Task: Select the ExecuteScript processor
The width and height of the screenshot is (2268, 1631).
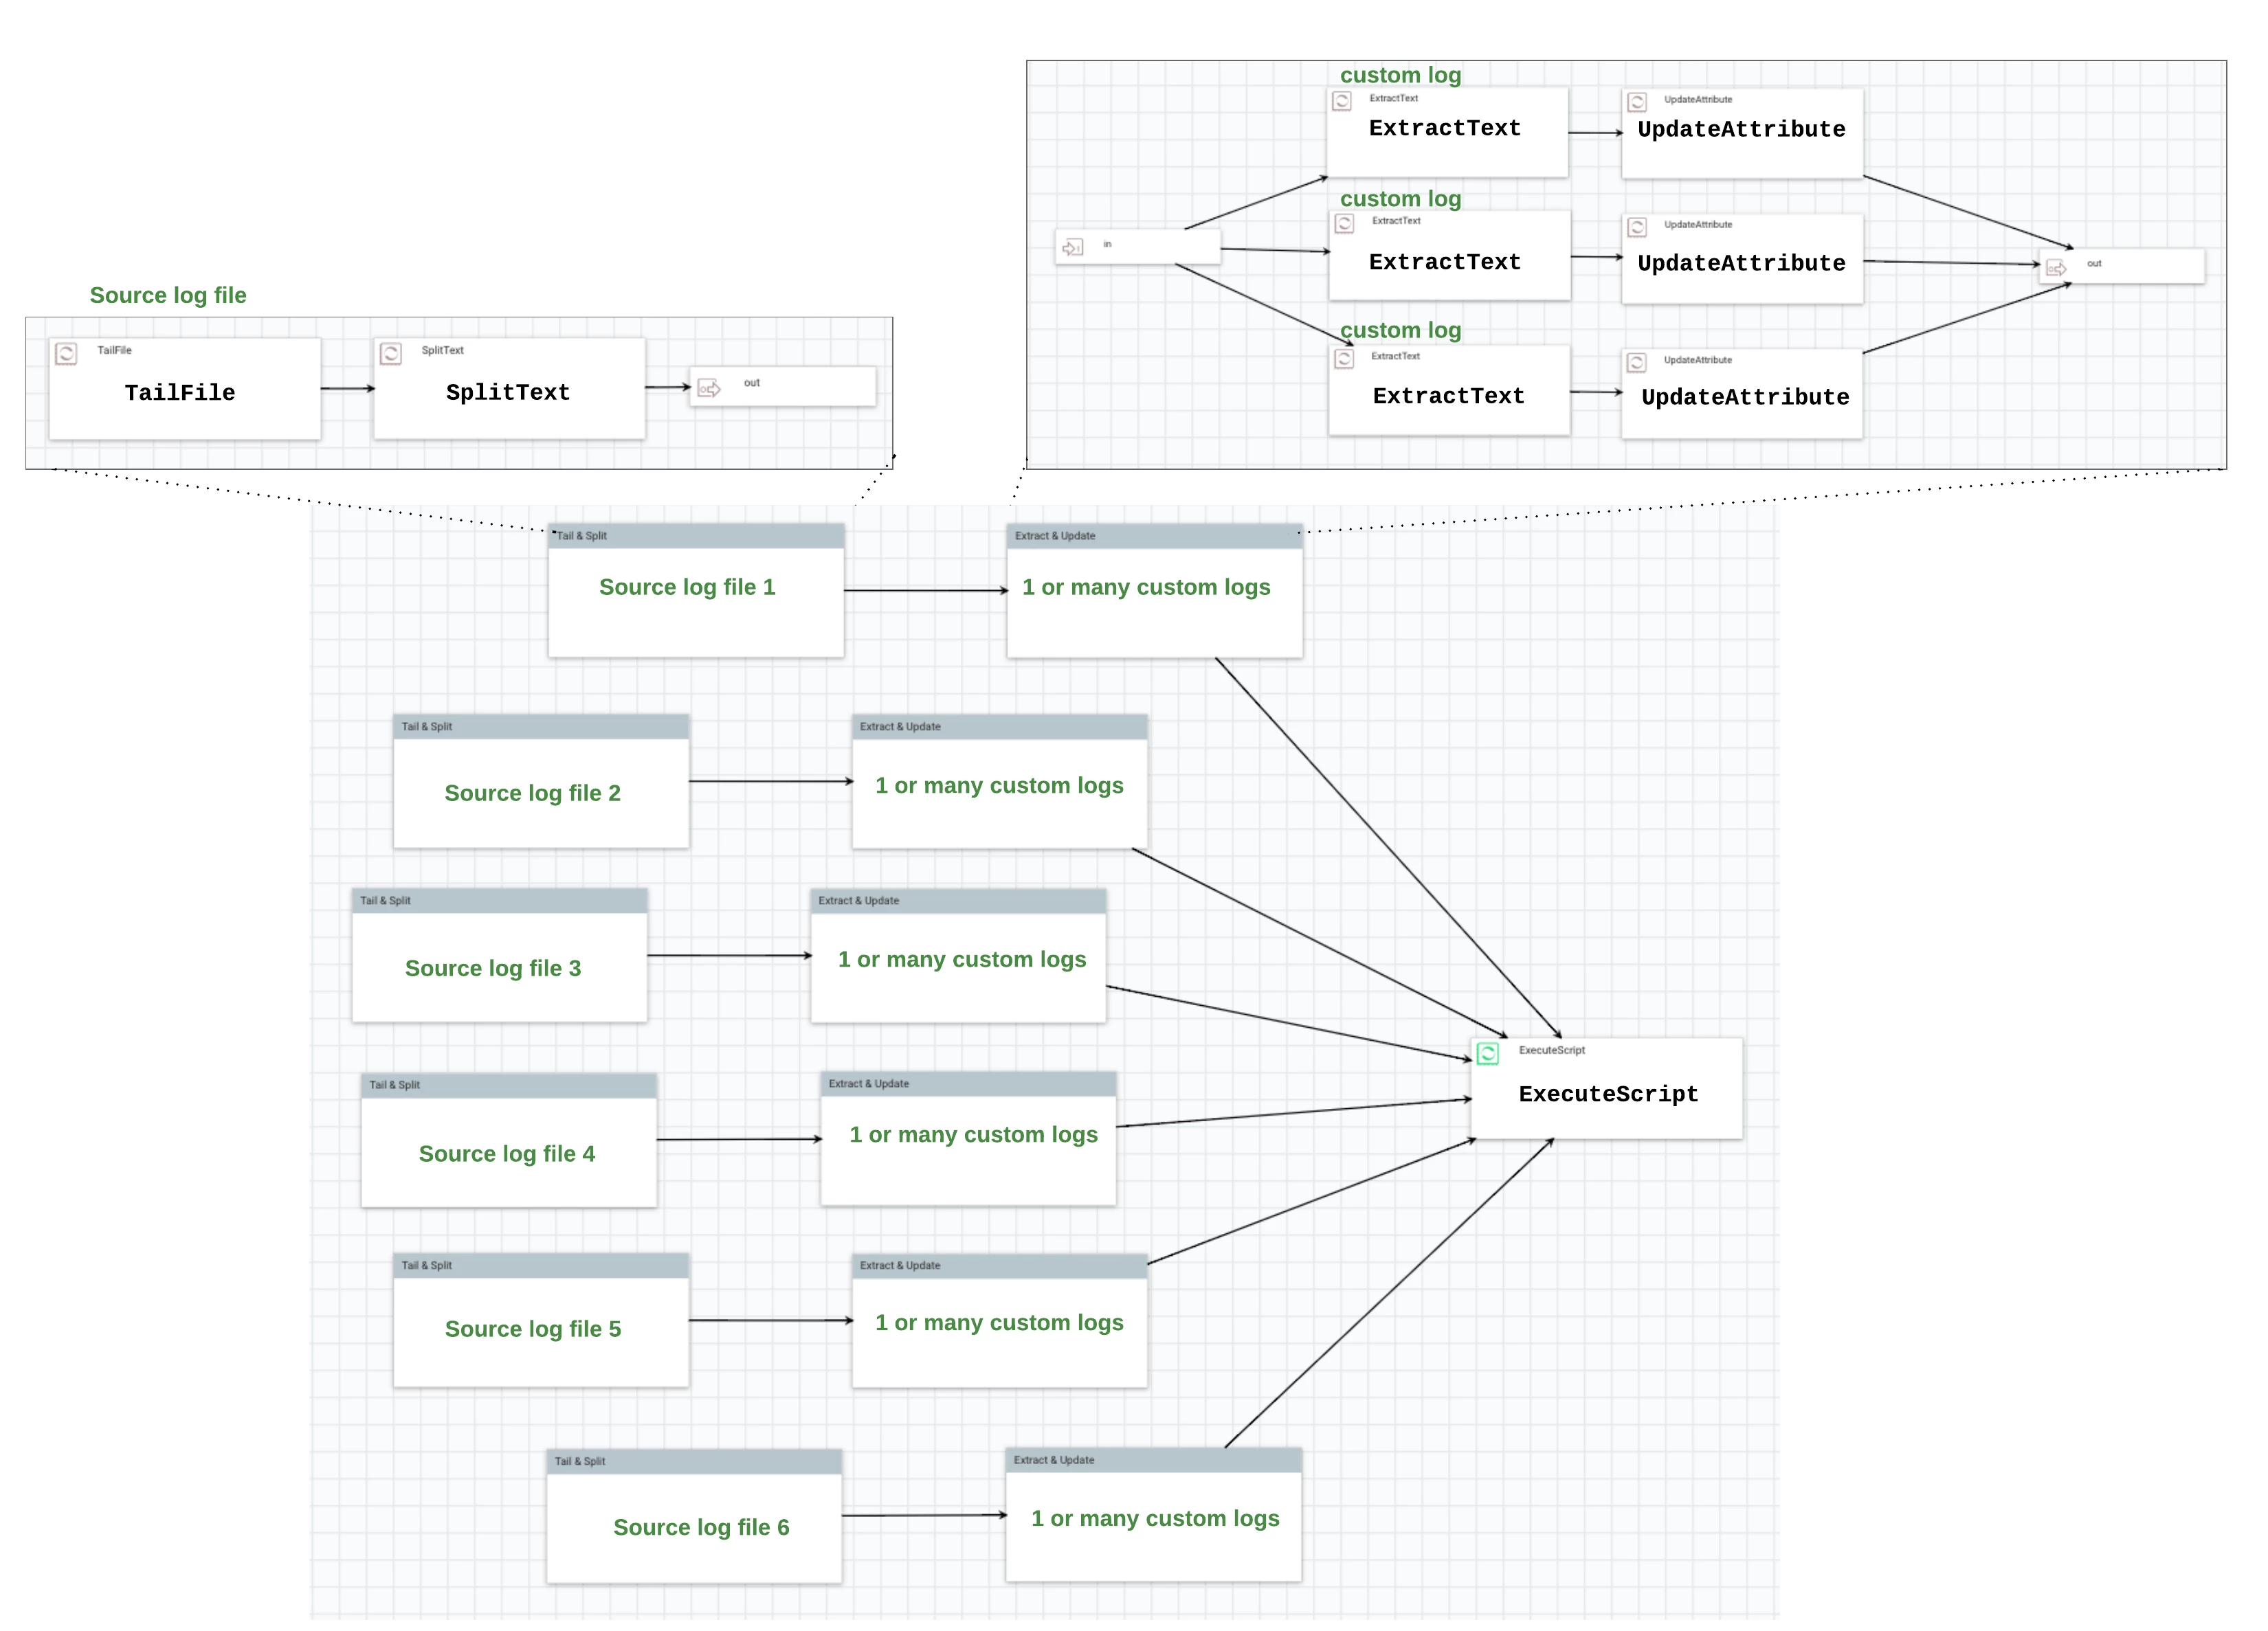Action: pyautogui.click(x=1606, y=1088)
